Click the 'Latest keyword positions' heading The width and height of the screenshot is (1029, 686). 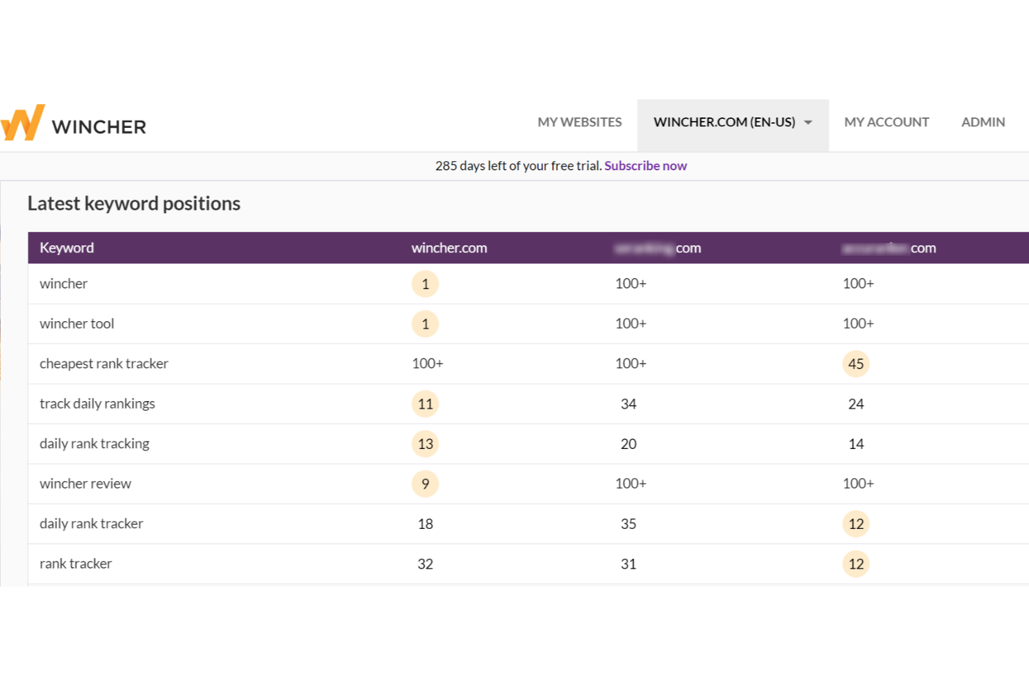point(134,204)
